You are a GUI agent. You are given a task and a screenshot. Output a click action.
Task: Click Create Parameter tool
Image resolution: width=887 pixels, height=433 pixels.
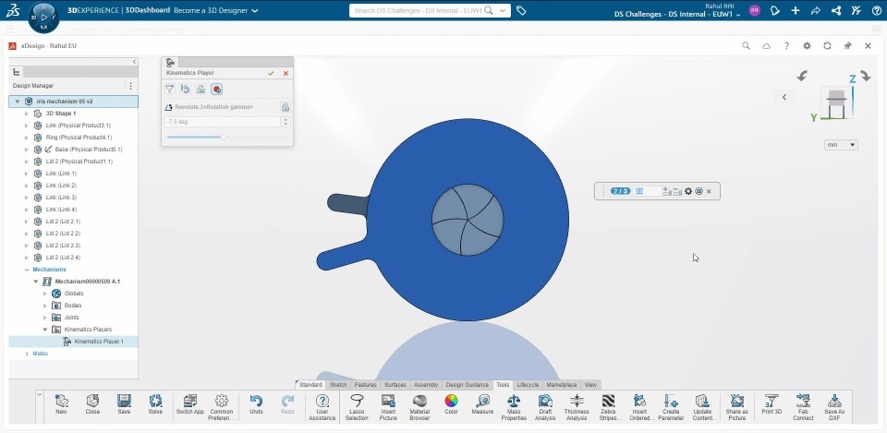[x=671, y=407]
